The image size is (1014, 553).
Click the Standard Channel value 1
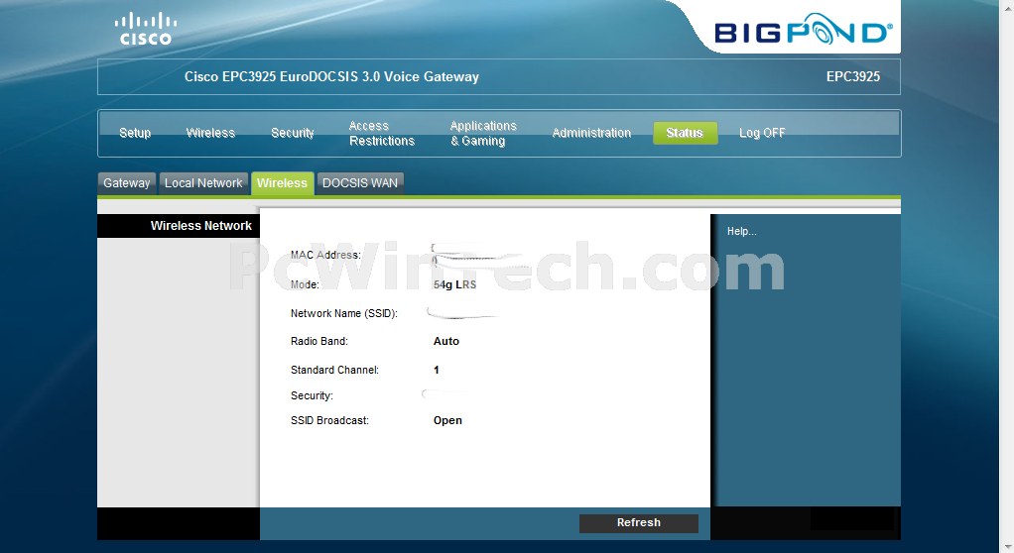point(437,371)
